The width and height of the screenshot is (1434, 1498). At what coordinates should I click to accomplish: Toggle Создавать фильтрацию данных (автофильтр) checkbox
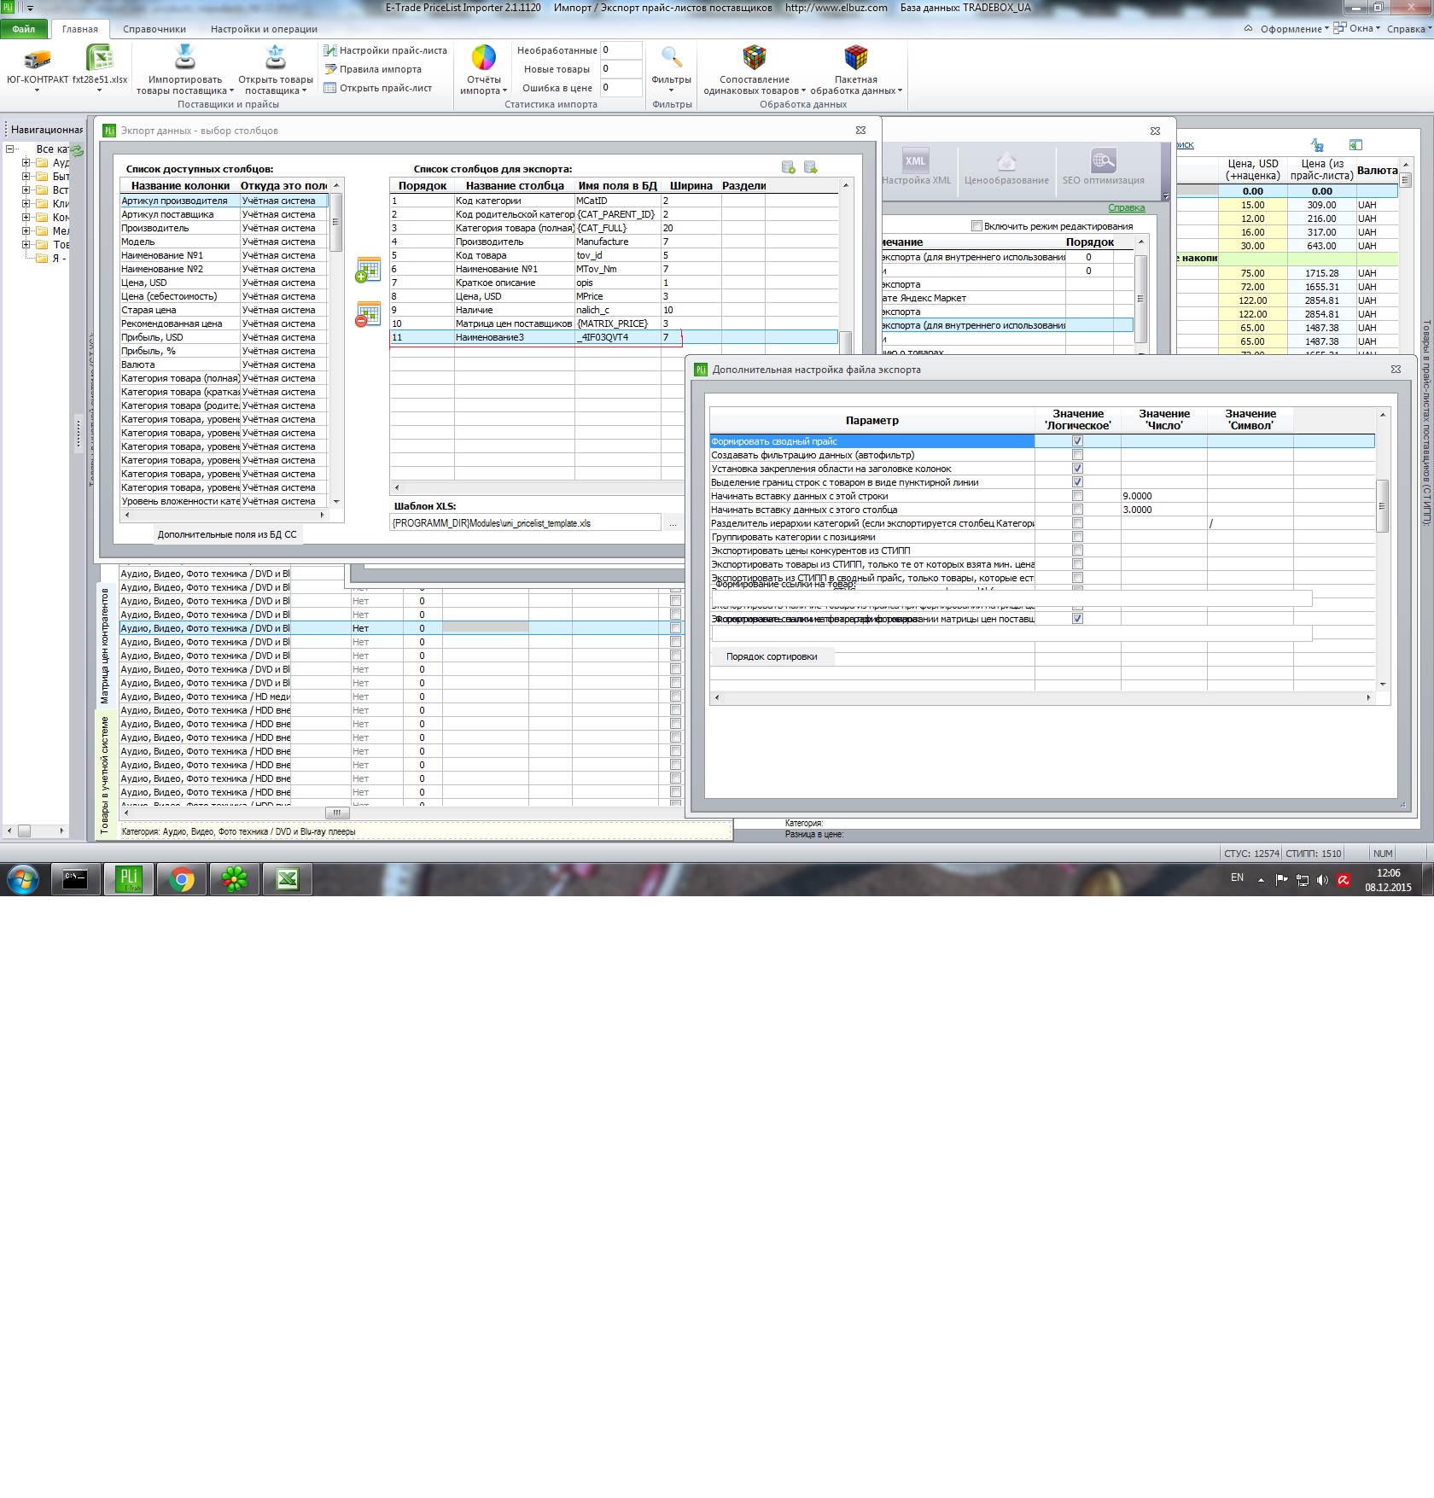pos(1077,455)
